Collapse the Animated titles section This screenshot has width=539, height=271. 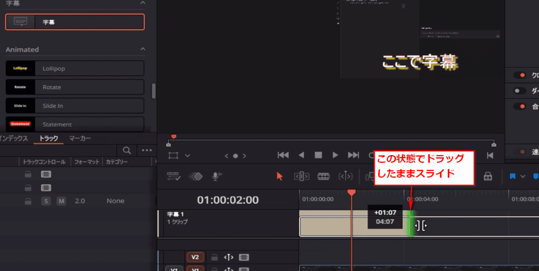tap(143, 49)
